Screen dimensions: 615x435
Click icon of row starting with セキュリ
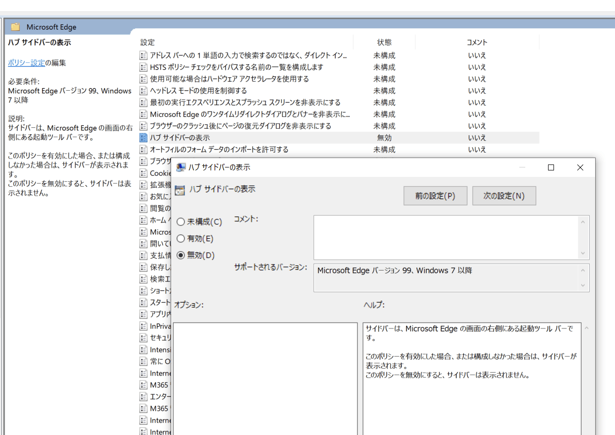(x=144, y=337)
